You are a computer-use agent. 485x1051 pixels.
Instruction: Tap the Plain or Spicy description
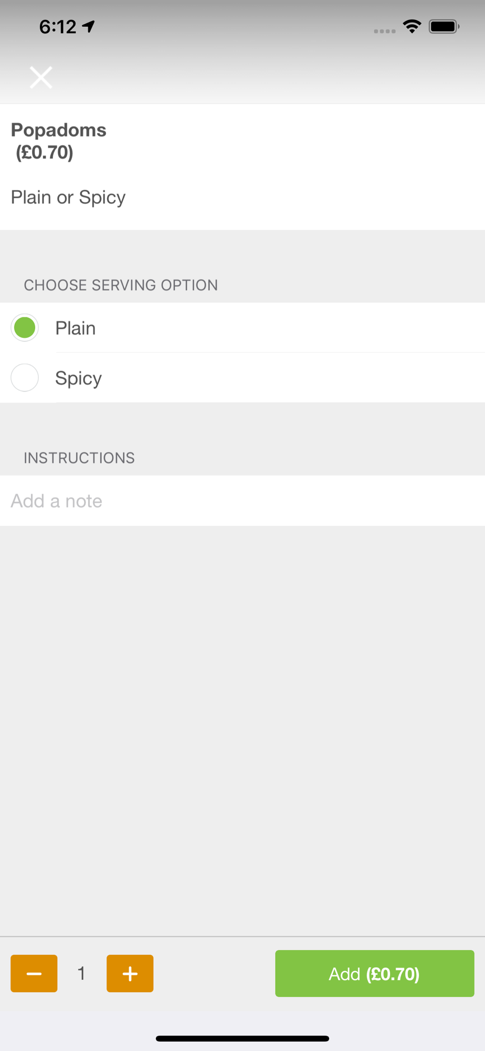click(68, 198)
